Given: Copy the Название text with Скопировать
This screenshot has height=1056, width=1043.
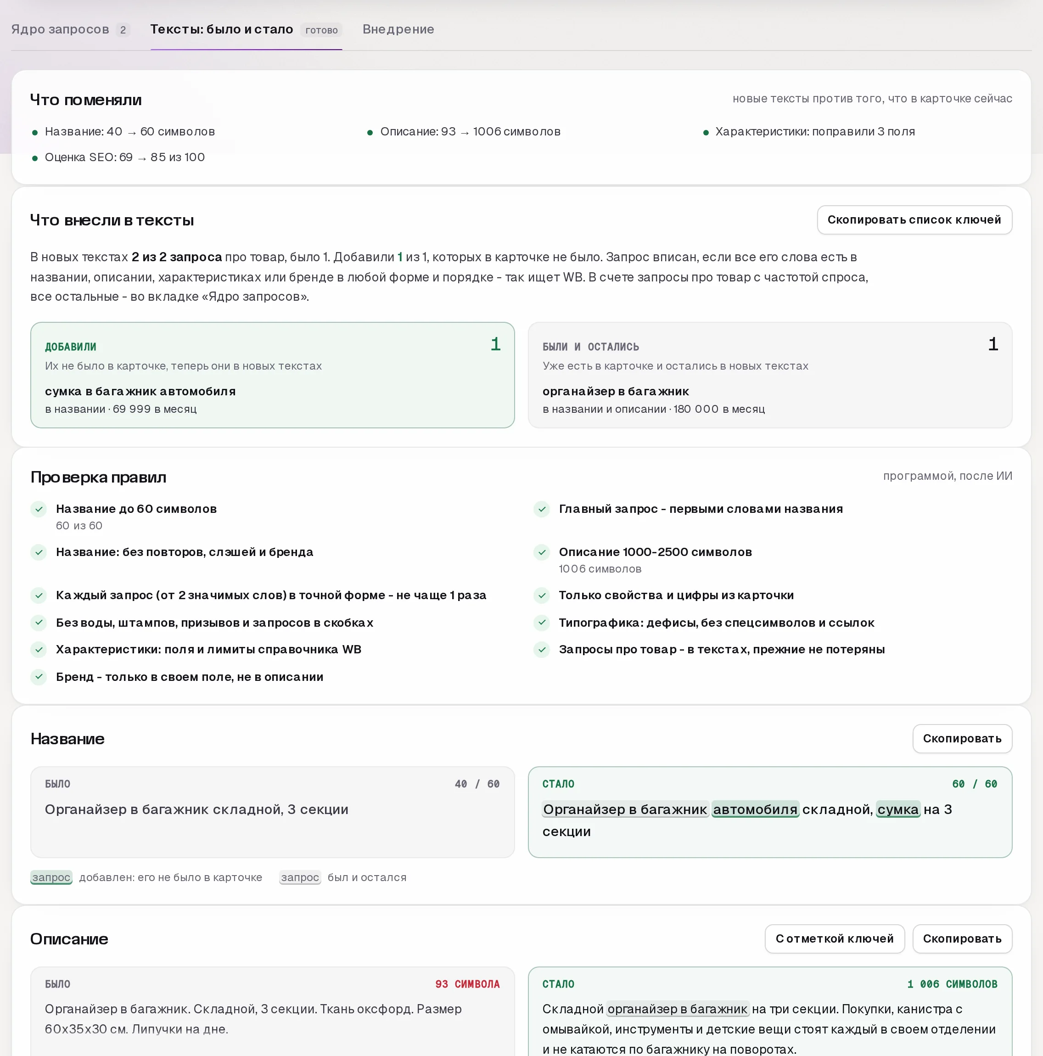Looking at the screenshot, I should [x=962, y=738].
